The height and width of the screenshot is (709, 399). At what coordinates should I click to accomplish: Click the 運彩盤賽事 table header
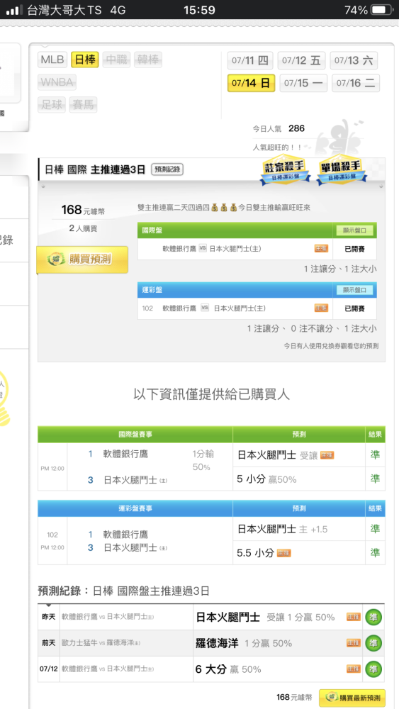pyautogui.click(x=135, y=508)
